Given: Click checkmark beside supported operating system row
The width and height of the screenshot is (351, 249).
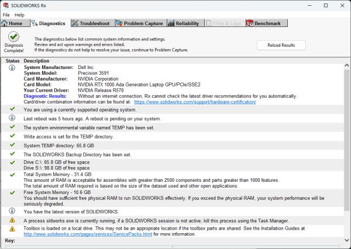Looking at the screenshot, I should tap(12, 109).
